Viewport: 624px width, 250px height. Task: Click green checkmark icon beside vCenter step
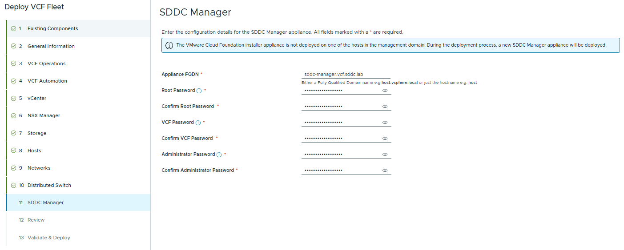13,99
